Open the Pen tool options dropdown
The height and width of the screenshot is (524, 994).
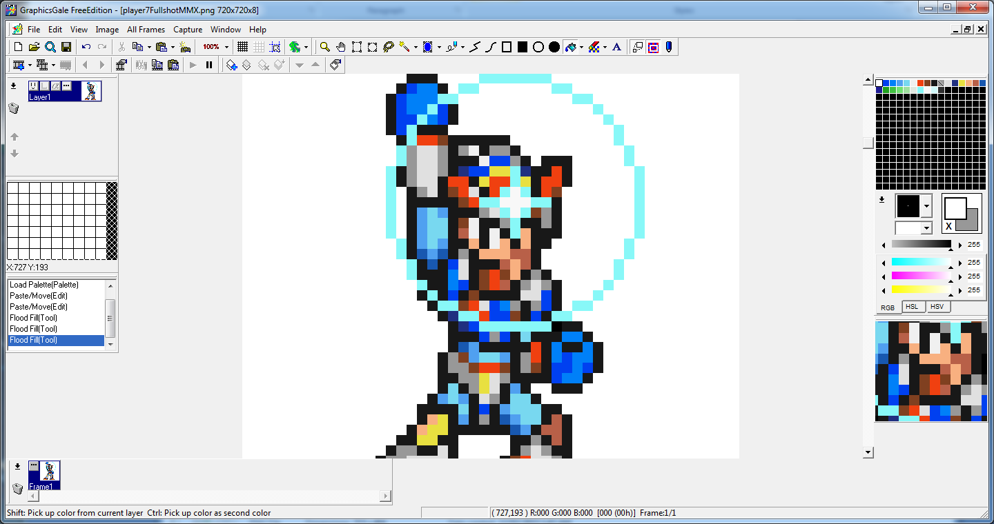coord(462,47)
